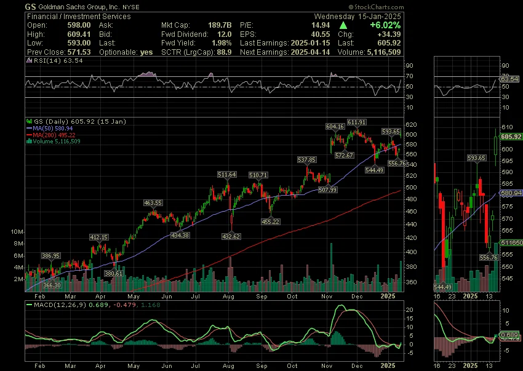Click the MA(50) 580.94 legend entry
This screenshot has width=523, height=371.
(53, 129)
